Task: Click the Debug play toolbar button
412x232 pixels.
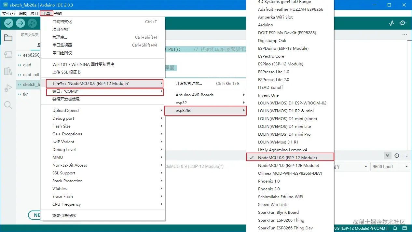Action: [32, 23]
